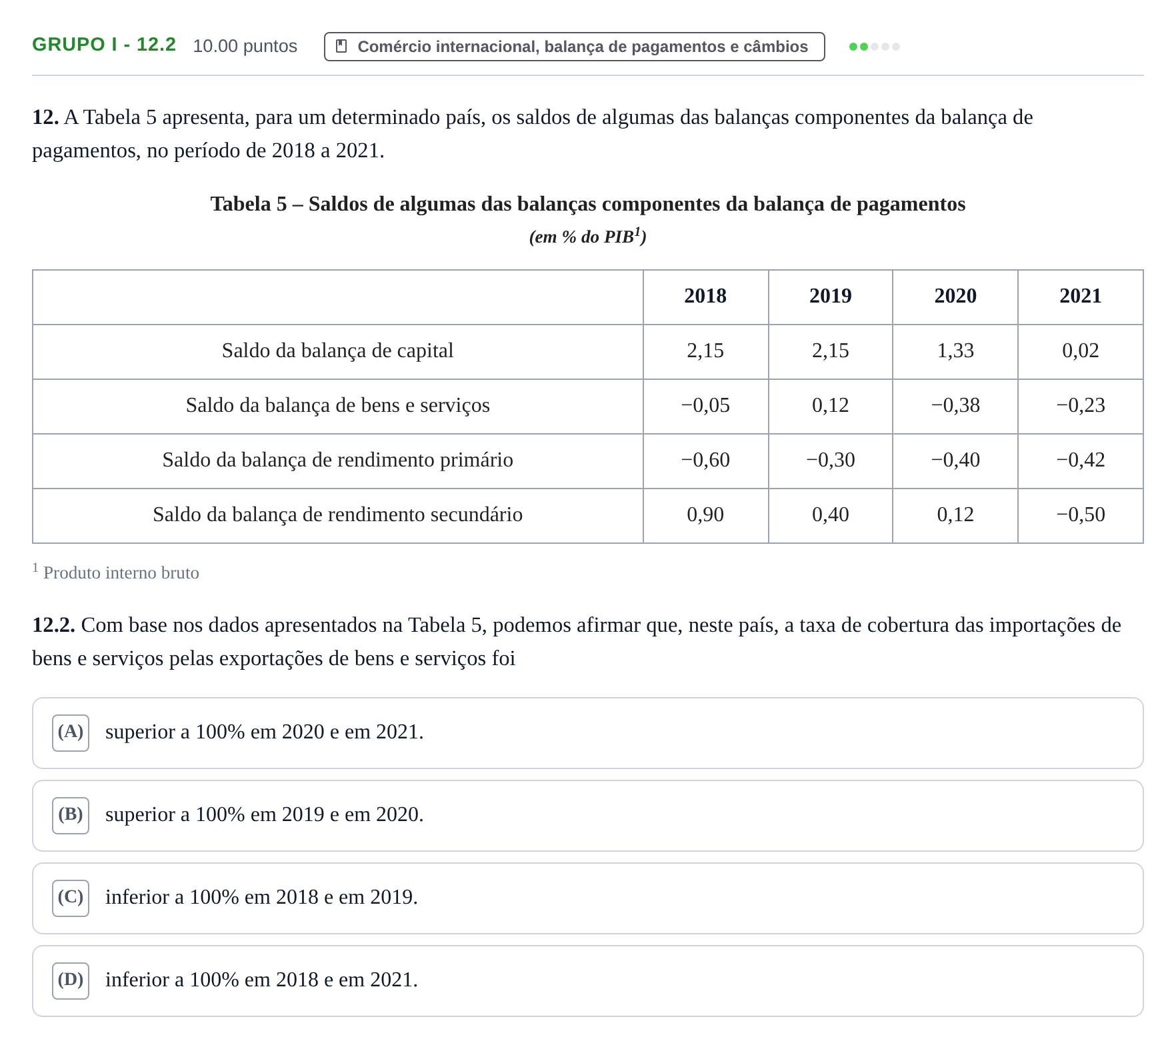Click the −0,50 value for 2021
Image resolution: width=1176 pixels, height=1049 pixels.
(x=1081, y=515)
